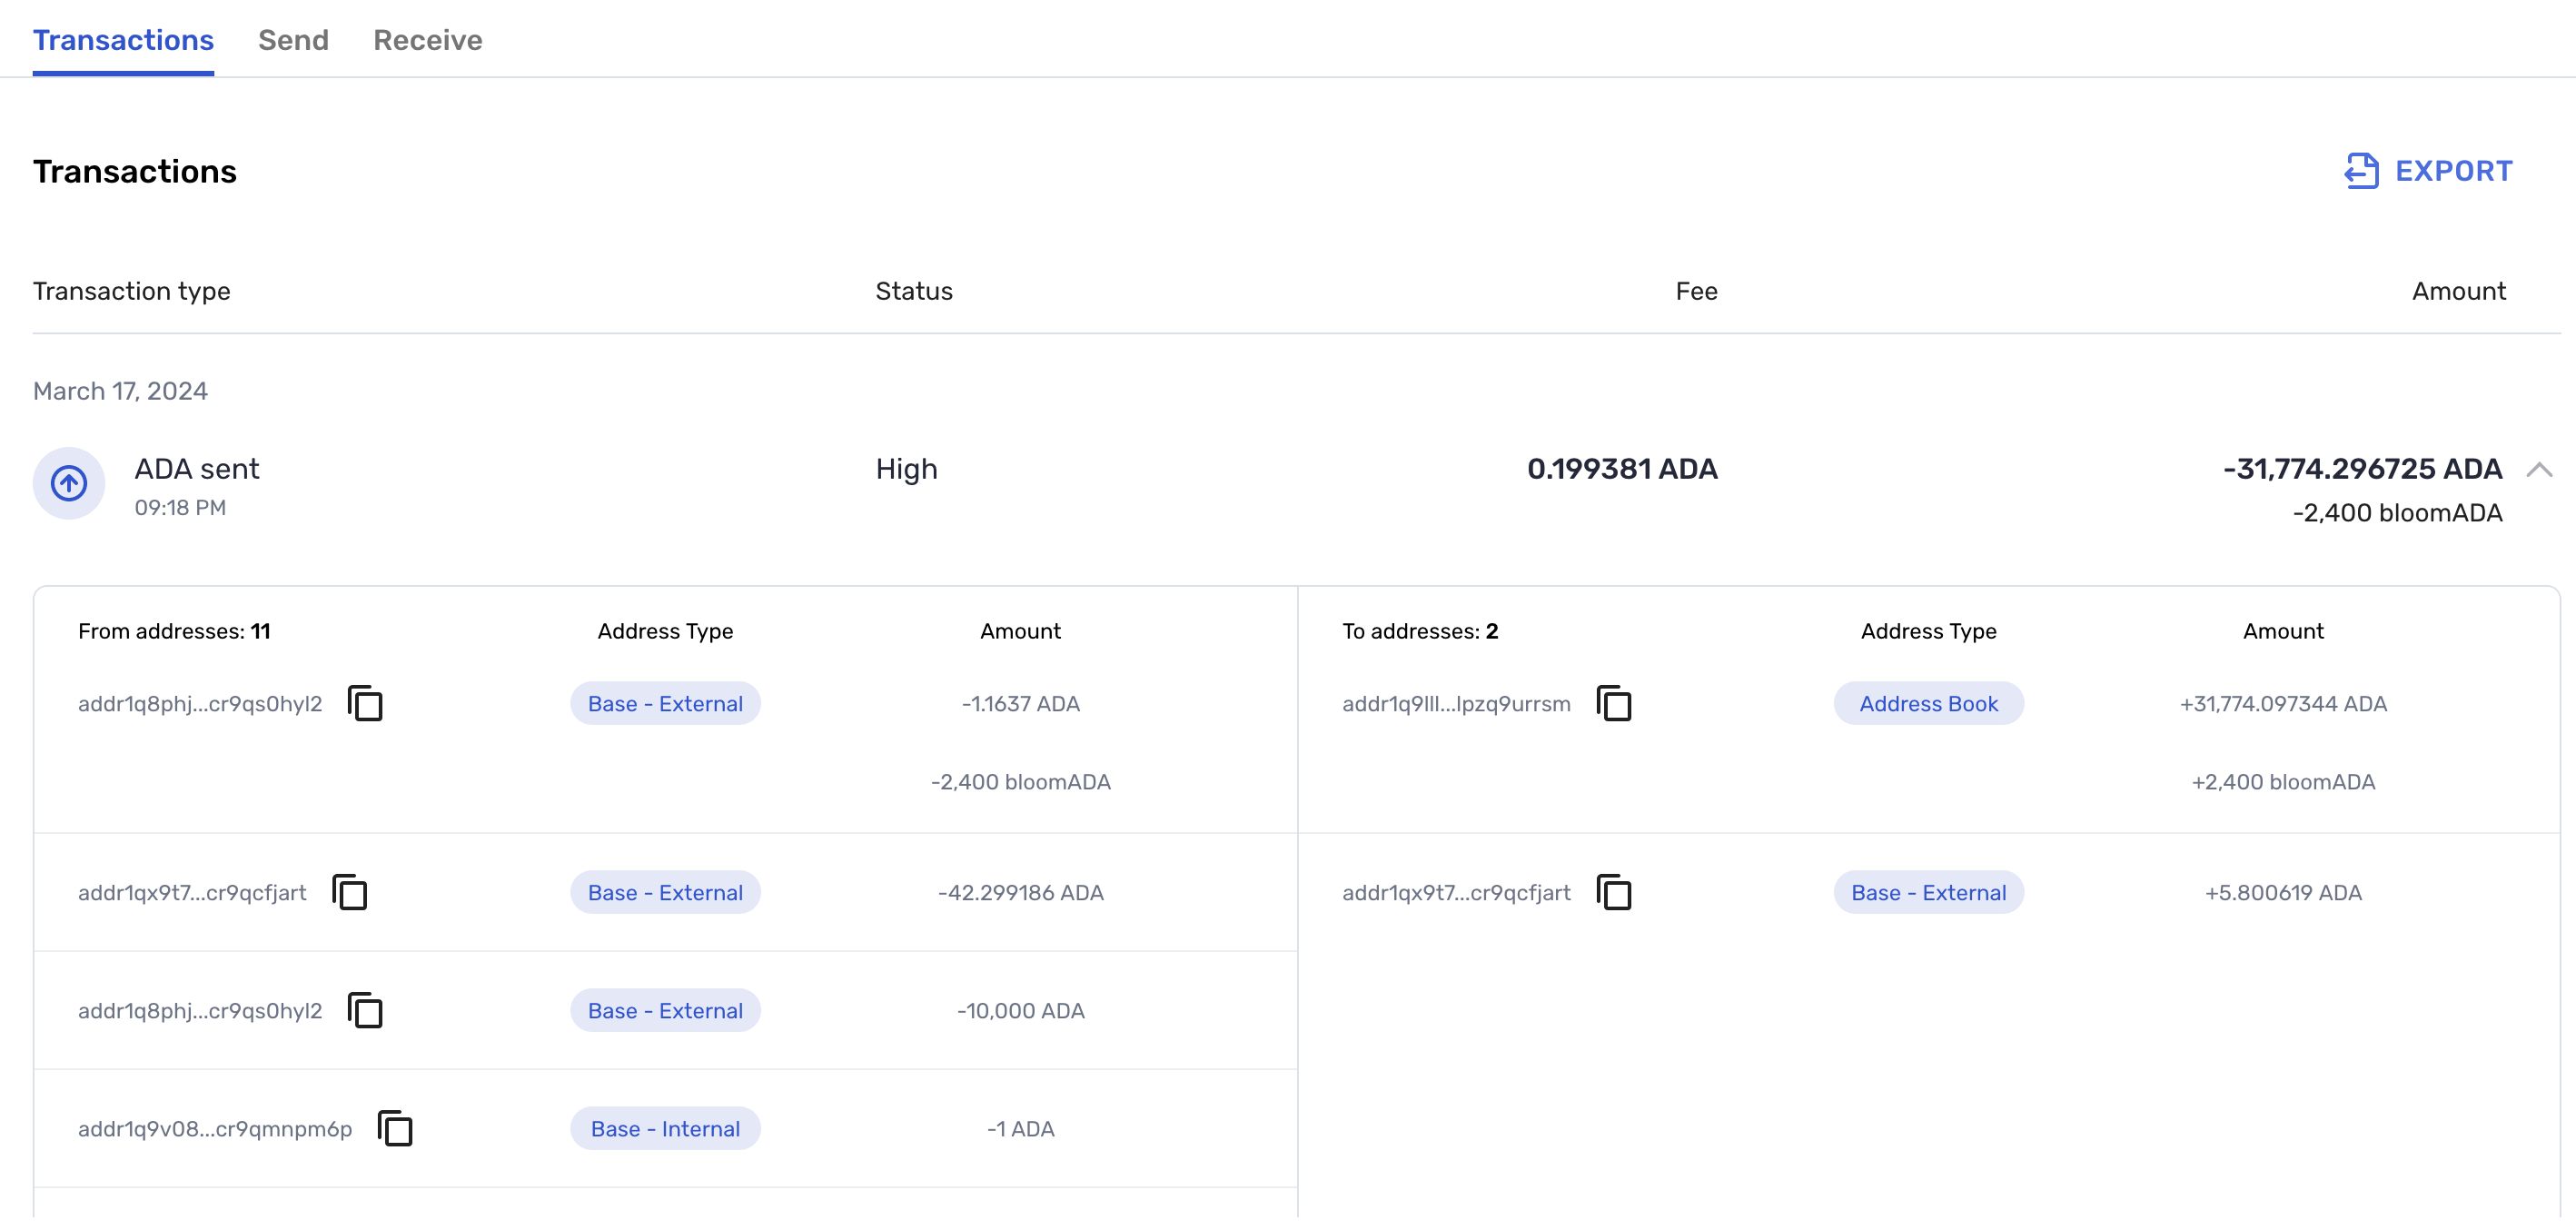Open the Receive tab

click(428, 40)
